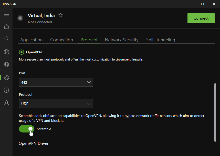Go to the Home screen icon
Screen dimensions: 220x156
click(x=6, y=27)
